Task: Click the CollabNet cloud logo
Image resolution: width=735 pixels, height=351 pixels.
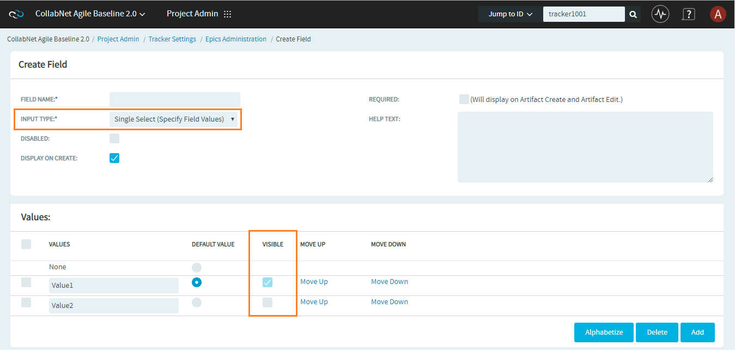Action: point(16,14)
